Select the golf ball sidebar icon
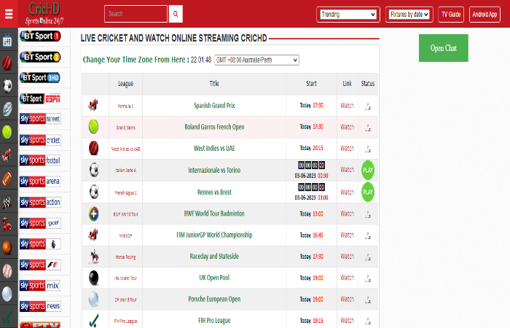510x328 pixels. (x=7, y=294)
